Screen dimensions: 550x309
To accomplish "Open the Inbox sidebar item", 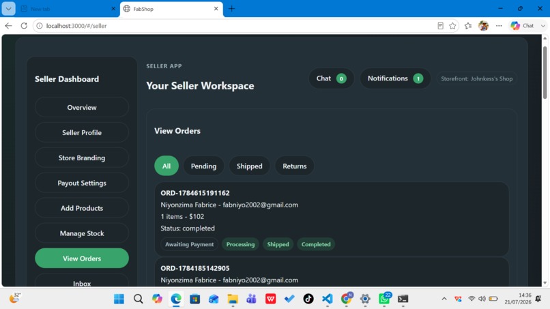I will [82, 280].
